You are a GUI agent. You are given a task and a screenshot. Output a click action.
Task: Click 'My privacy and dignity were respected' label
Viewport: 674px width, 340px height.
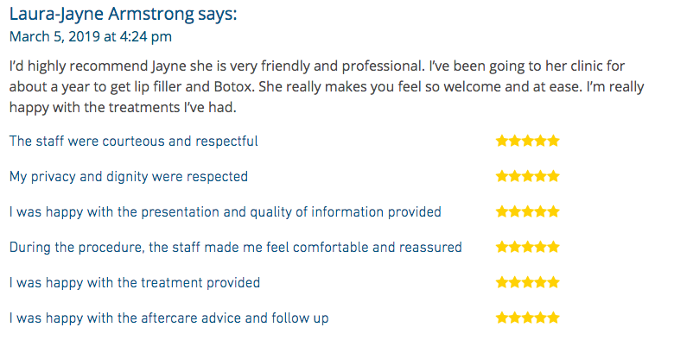coord(129,177)
